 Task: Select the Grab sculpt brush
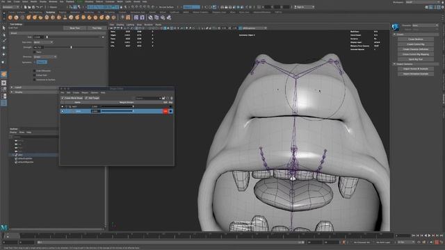click(x=29, y=17)
